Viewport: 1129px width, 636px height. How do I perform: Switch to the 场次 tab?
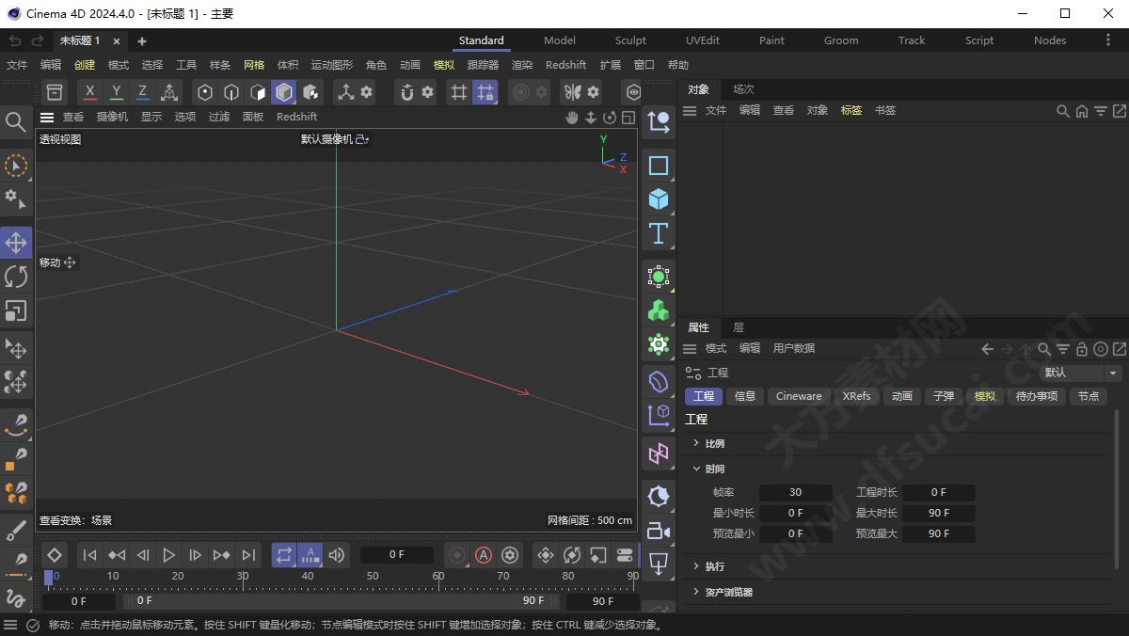pos(744,89)
